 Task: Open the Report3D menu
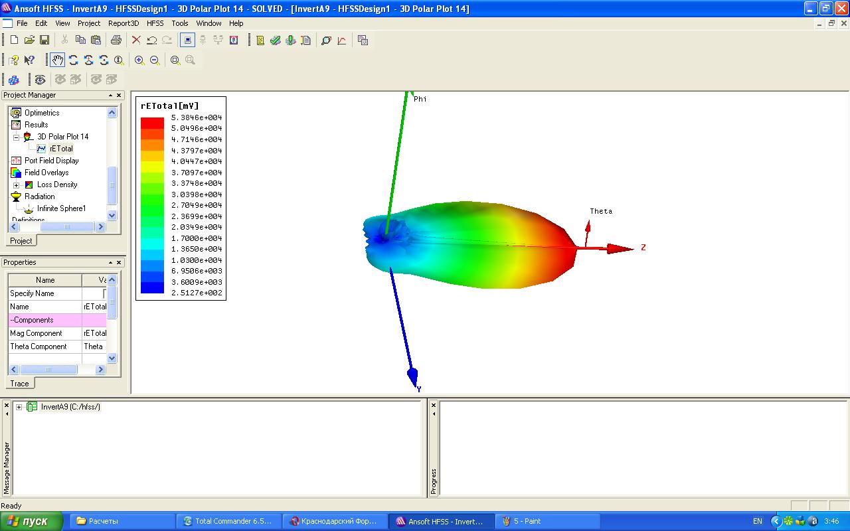coord(124,23)
